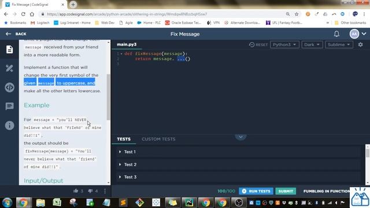Viewport: 370px width, 208px height.
Task: Open the code brackets sidebar icon
Action: [x=9, y=87]
